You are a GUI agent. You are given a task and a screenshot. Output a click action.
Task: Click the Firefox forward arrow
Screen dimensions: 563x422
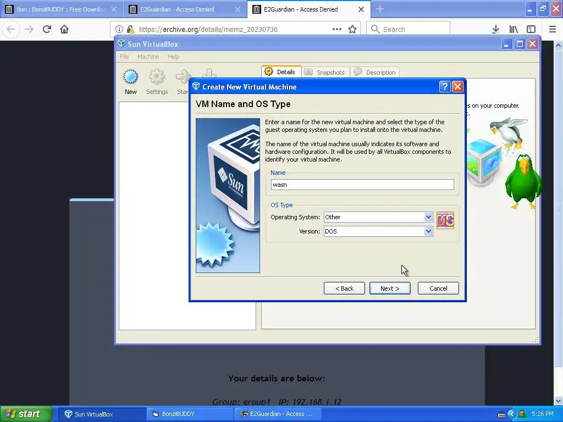(x=29, y=29)
